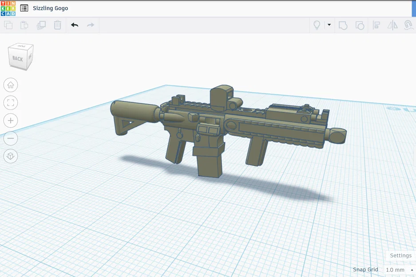
Task: Click the Paste icon
Action: [x=24, y=25]
